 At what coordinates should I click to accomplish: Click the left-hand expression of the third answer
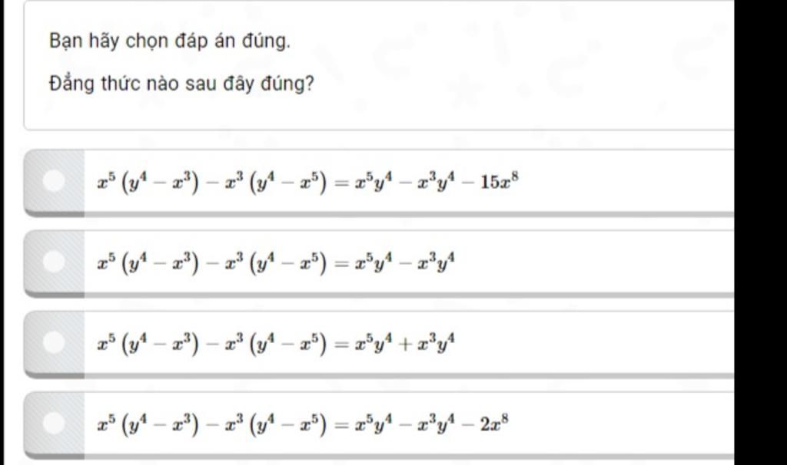[212, 344]
